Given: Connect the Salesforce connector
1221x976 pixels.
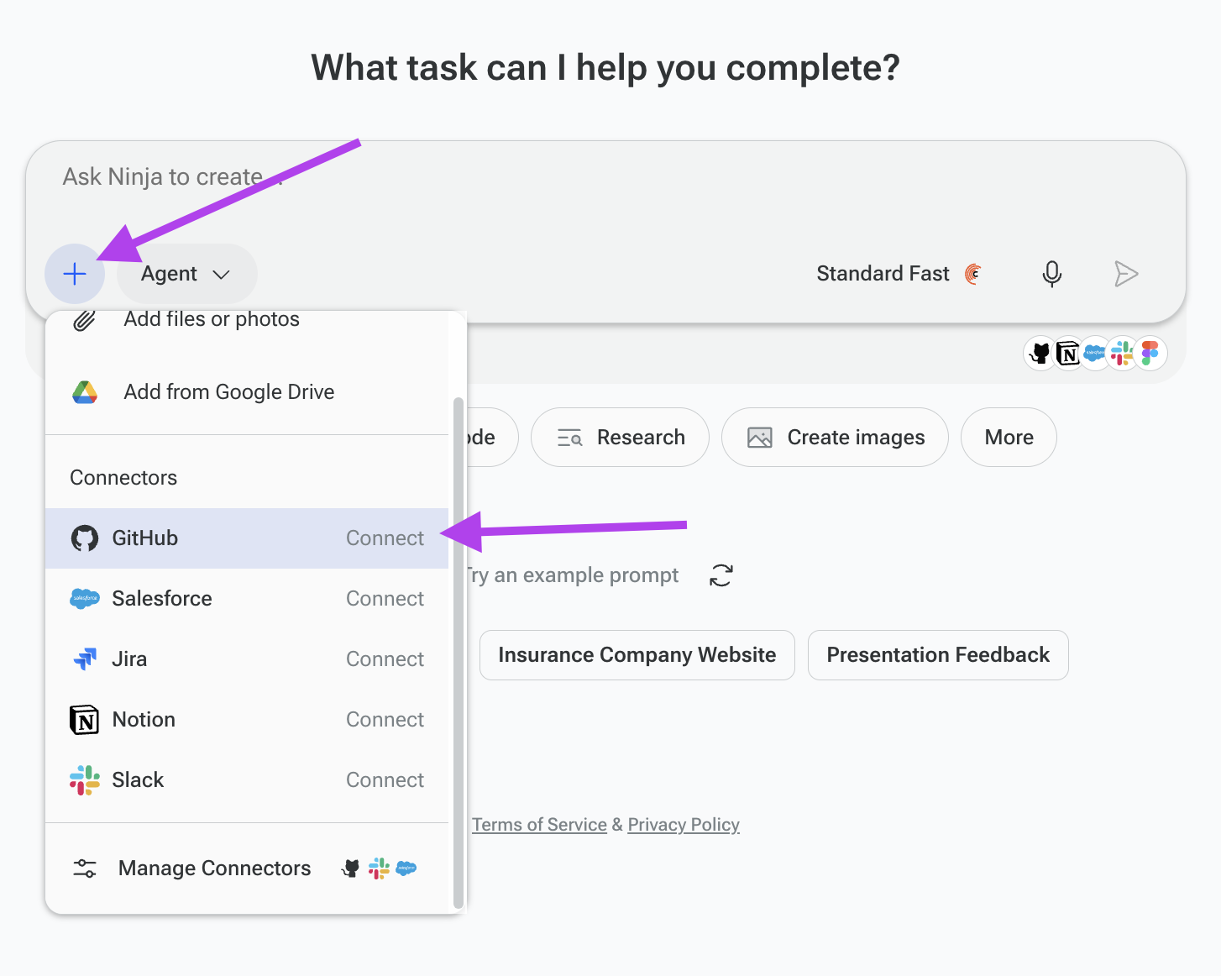Looking at the screenshot, I should (385, 599).
